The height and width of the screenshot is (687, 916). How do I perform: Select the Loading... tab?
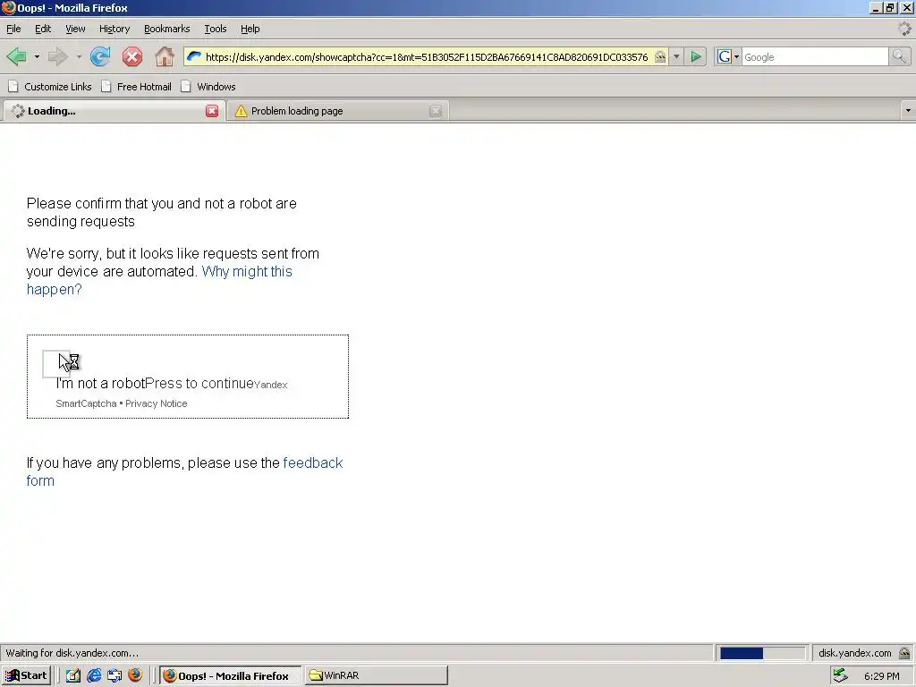click(113, 111)
